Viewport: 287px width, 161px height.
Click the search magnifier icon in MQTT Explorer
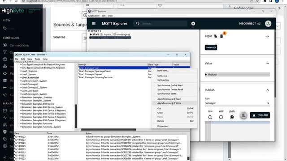pos(138,23)
